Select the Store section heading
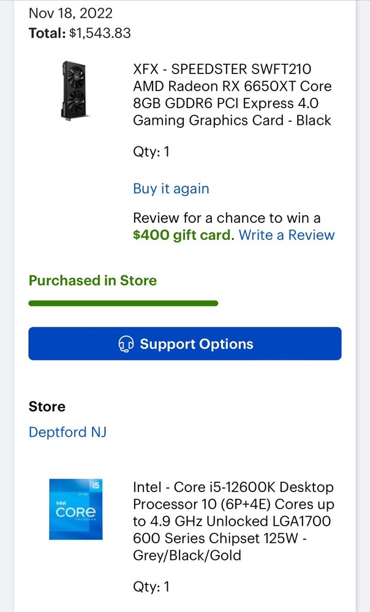The width and height of the screenshot is (370, 612). pos(47,406)
